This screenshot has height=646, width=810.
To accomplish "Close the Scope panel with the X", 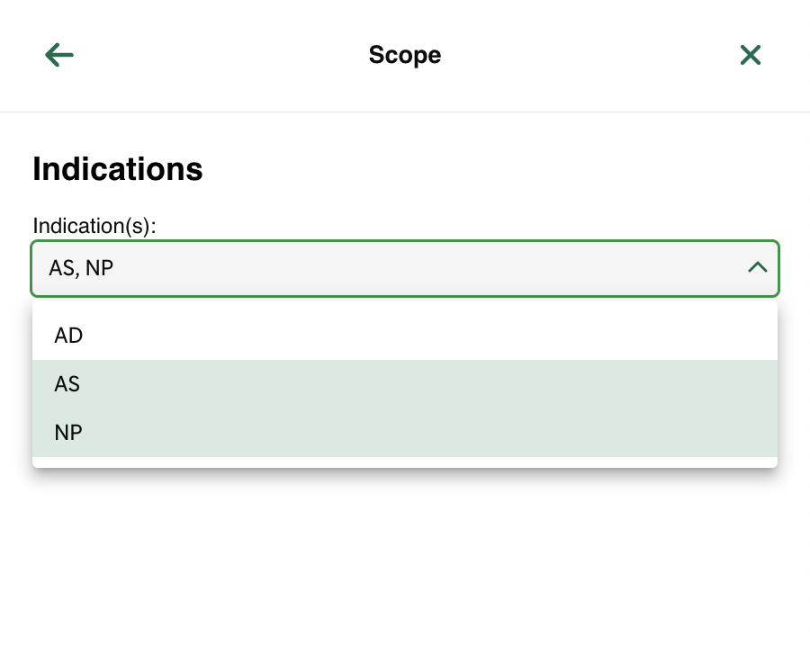I will tap(750, 55).
